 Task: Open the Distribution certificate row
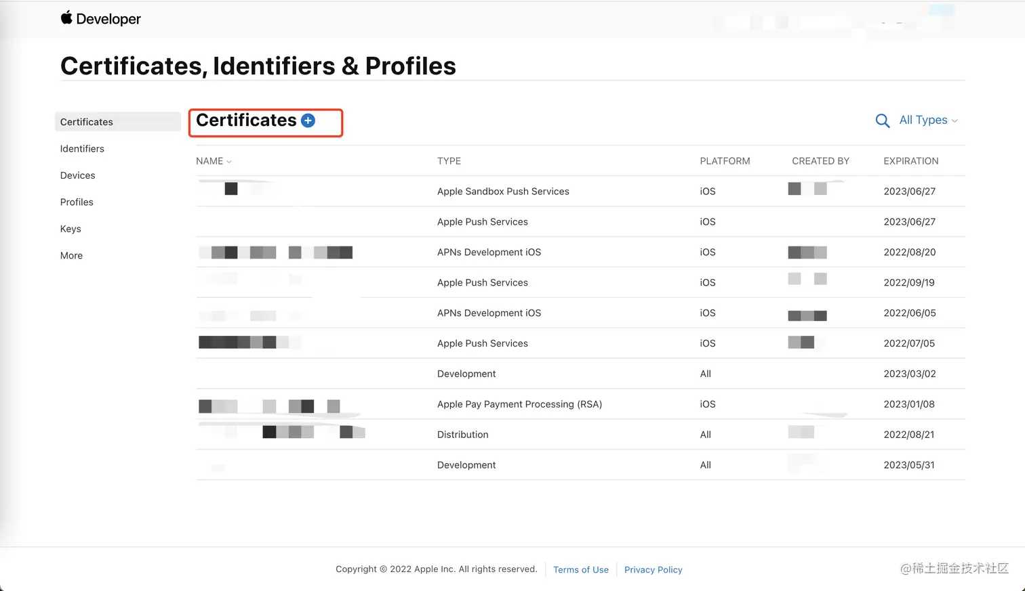(463, 435)
